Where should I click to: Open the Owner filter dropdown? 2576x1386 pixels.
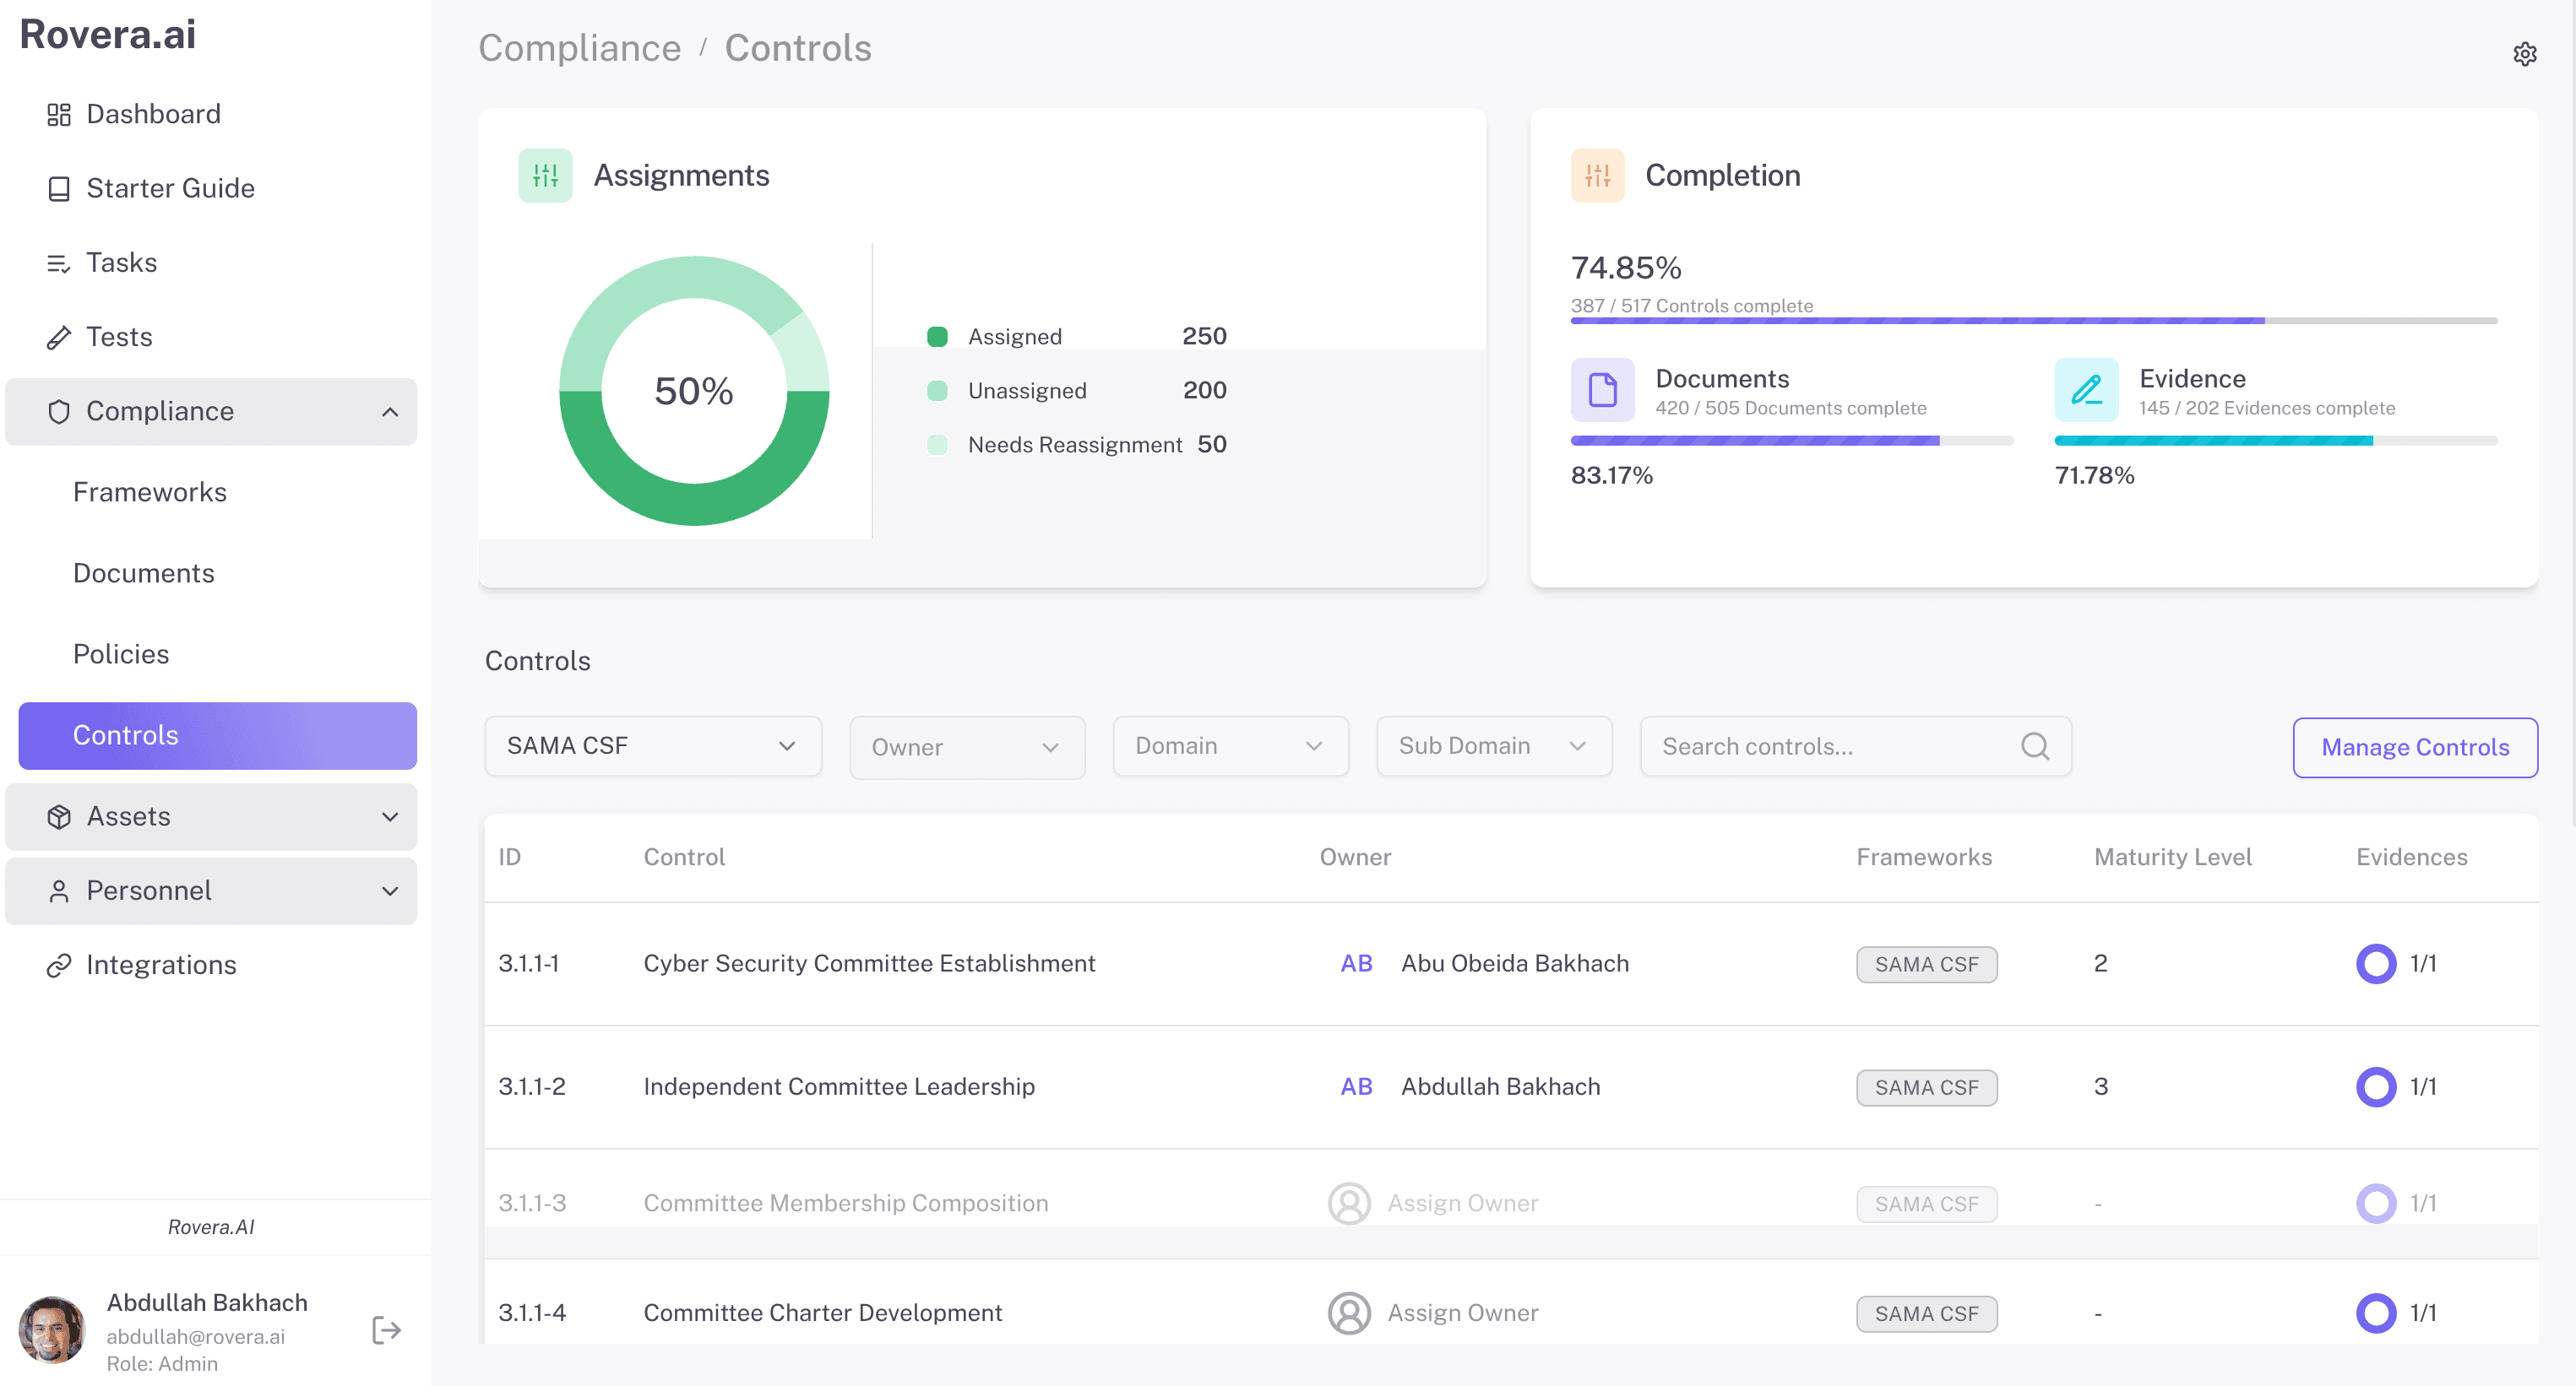tap(966, 748)
